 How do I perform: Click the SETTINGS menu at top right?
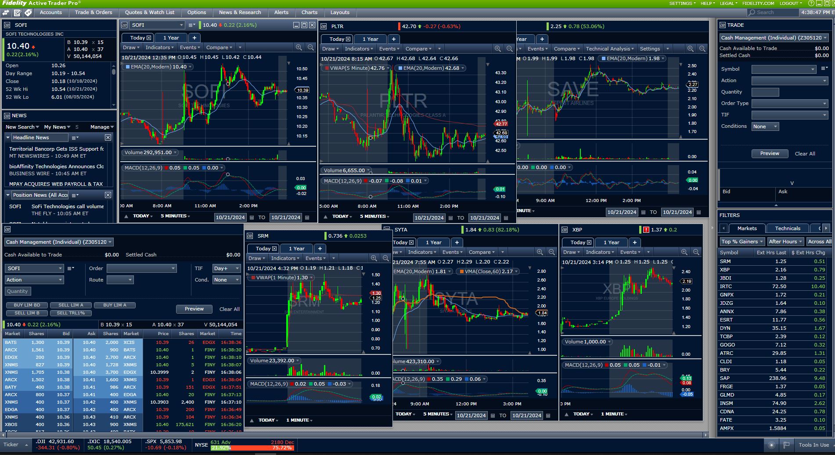tap(682, 3)
